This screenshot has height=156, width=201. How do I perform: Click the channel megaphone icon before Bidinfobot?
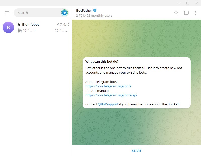click(19, 24)
